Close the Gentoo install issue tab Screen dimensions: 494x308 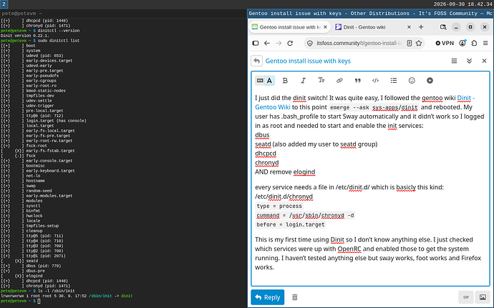pyautogui.click(x=326, y=27)
